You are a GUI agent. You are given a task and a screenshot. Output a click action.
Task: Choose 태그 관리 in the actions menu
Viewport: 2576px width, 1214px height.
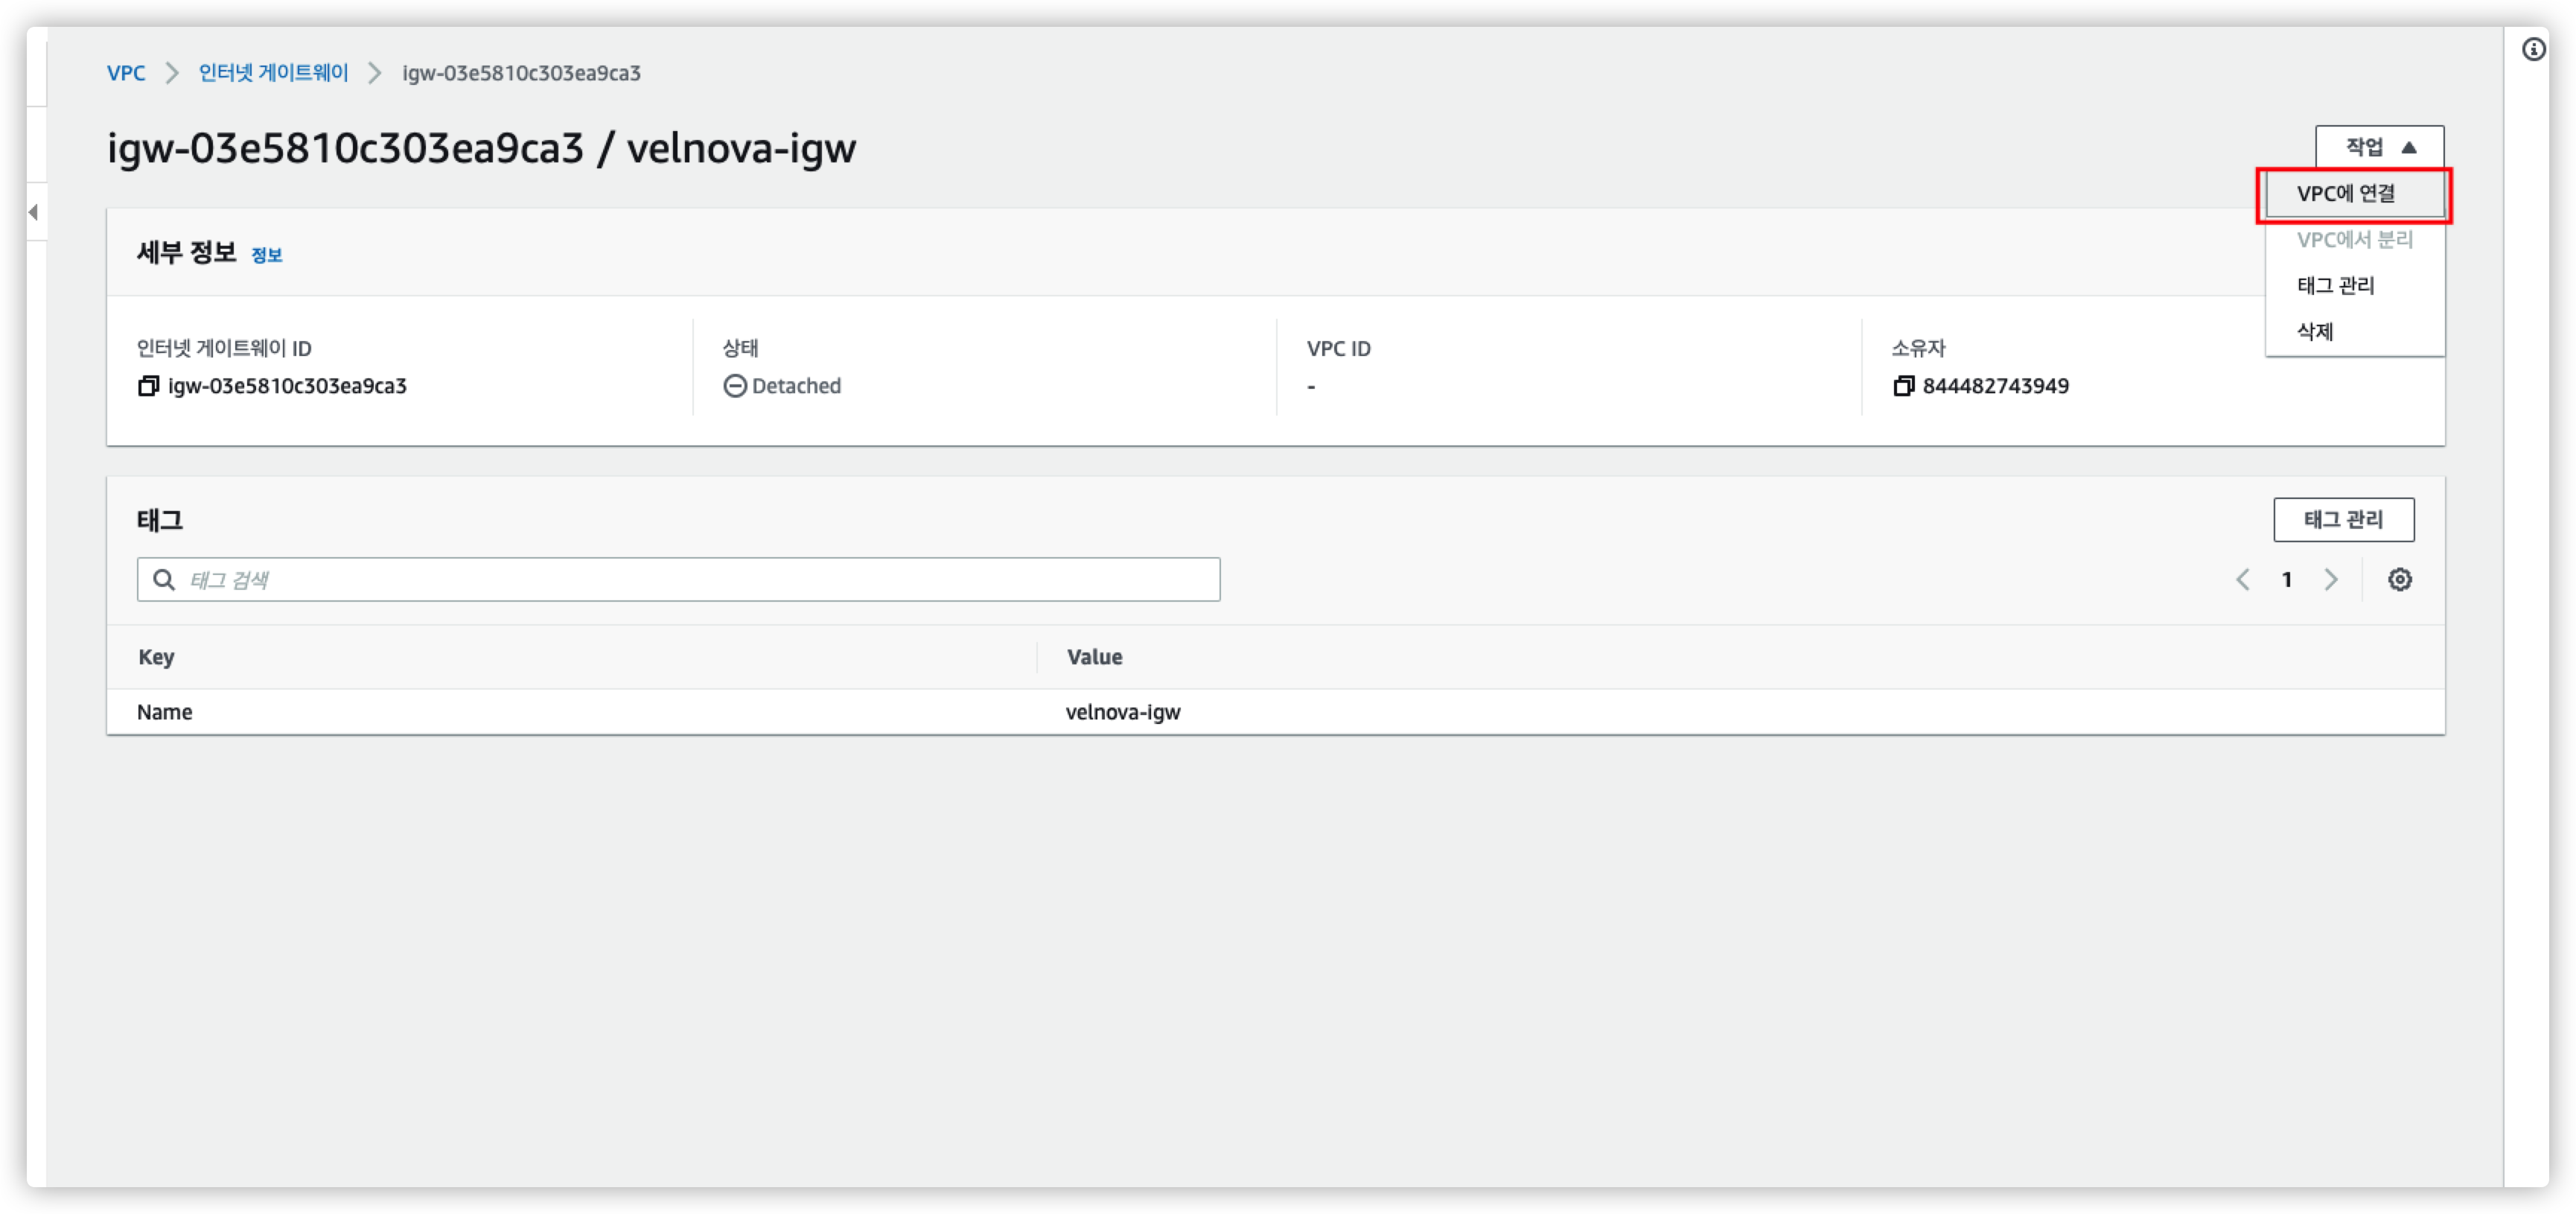(x=2335, y=286)
